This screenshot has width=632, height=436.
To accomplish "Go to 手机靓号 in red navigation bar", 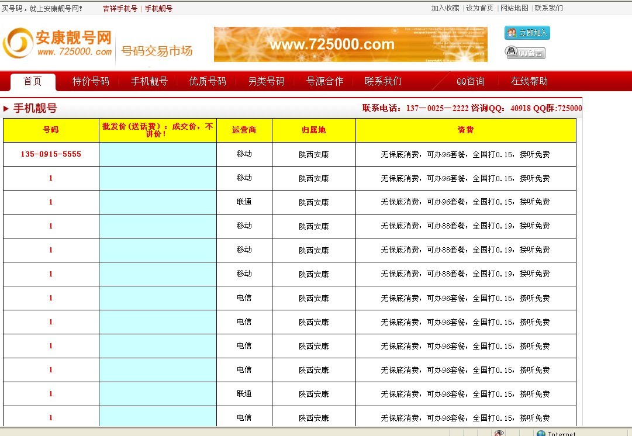I will click(149, 81).
